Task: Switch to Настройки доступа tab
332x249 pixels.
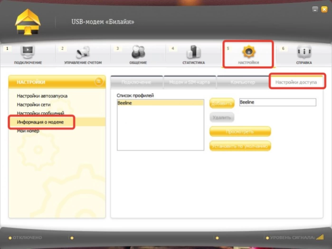Action: click(x=296, y=82)
